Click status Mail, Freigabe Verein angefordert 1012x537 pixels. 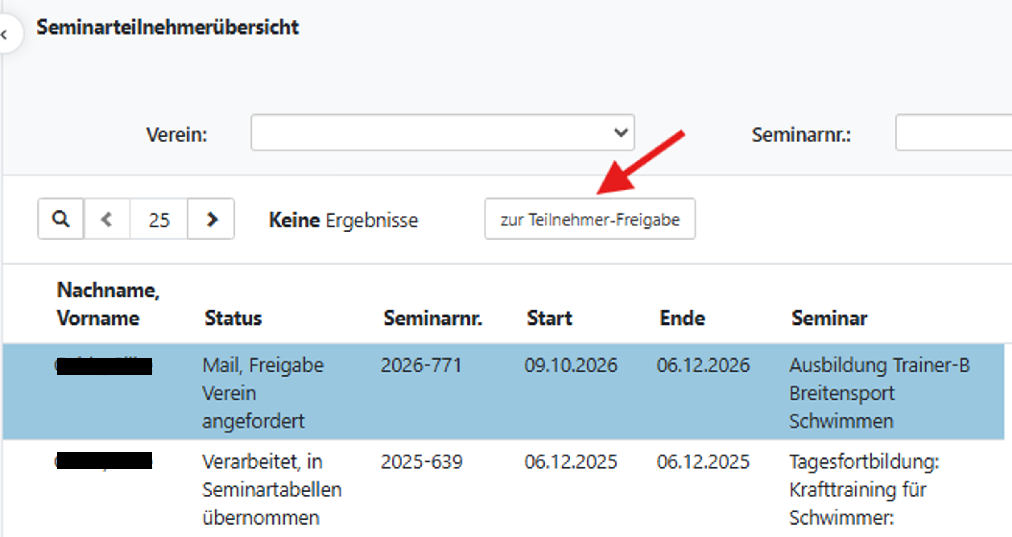263,393
